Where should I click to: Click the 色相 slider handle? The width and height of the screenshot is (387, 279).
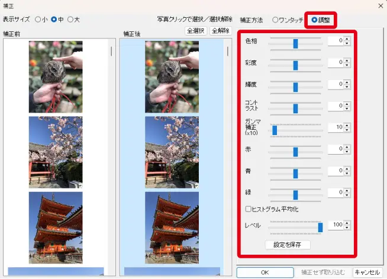295,44
